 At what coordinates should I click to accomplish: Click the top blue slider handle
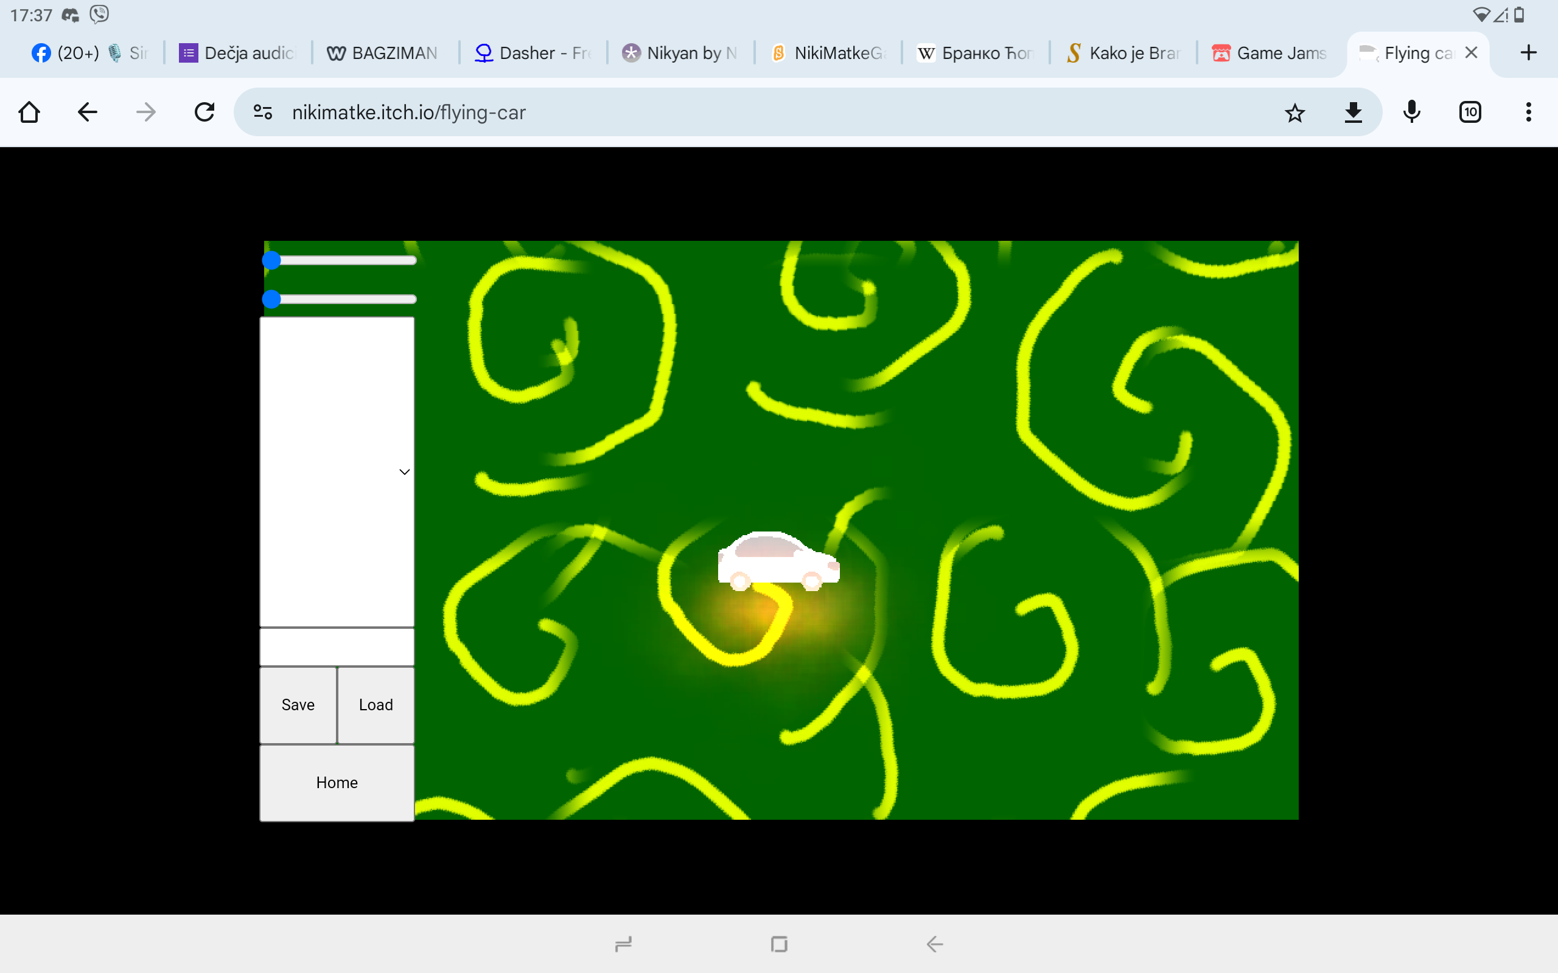coord(271,260)
